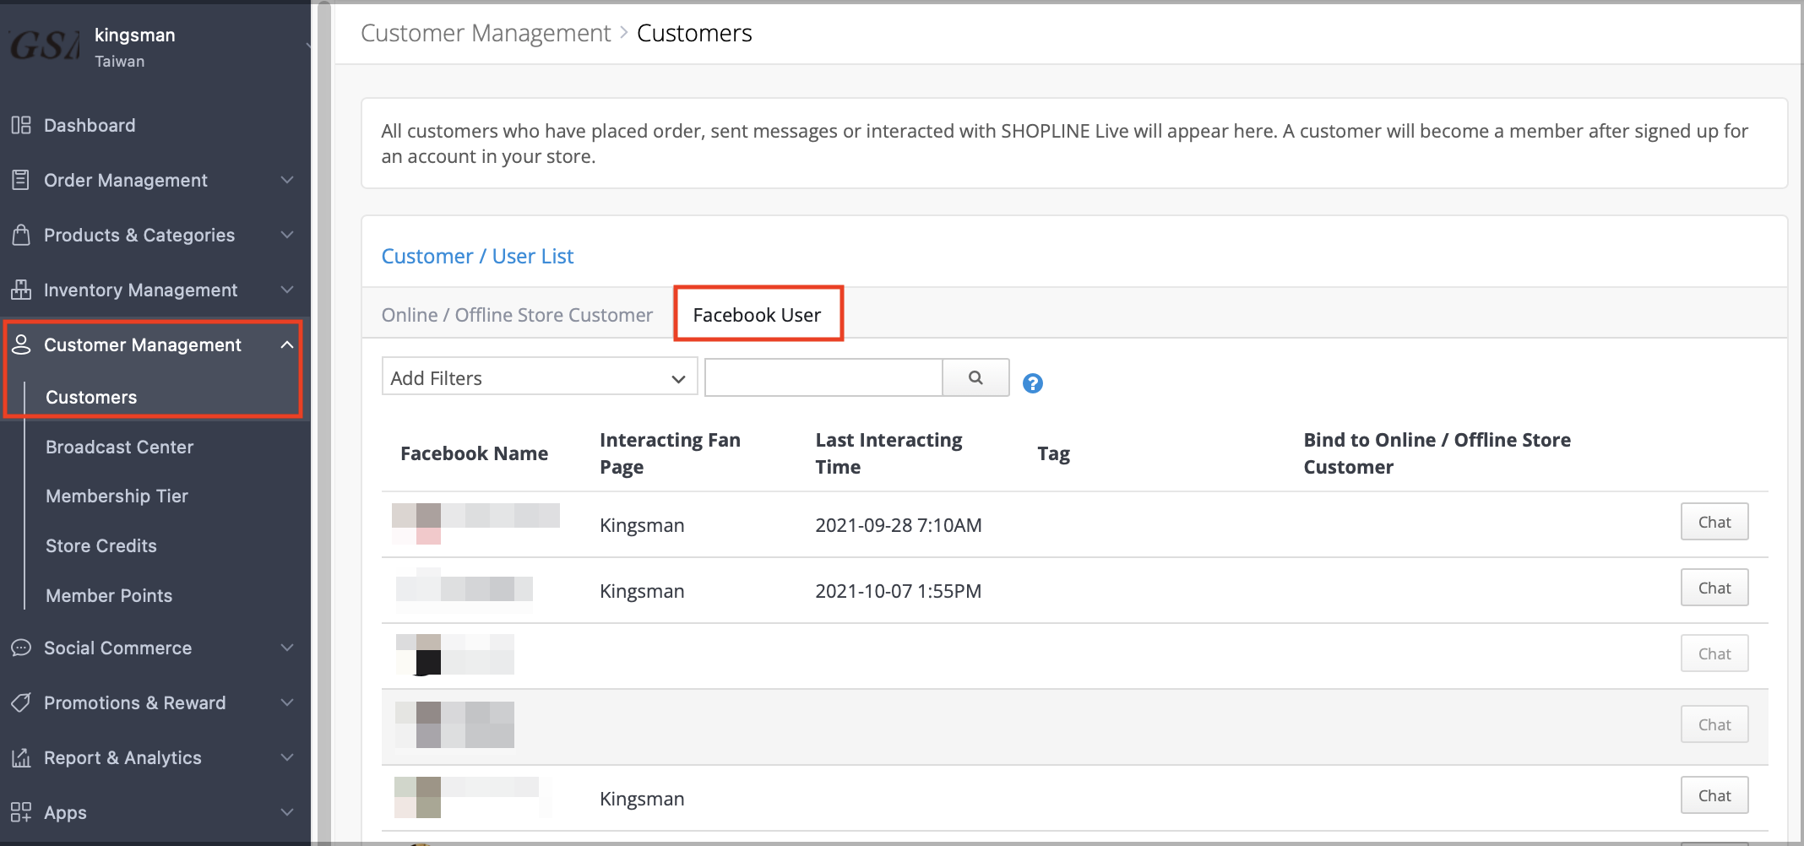Open the Add Filters dropdown
Screen dimensions: 1804x846
pos(538,377)
